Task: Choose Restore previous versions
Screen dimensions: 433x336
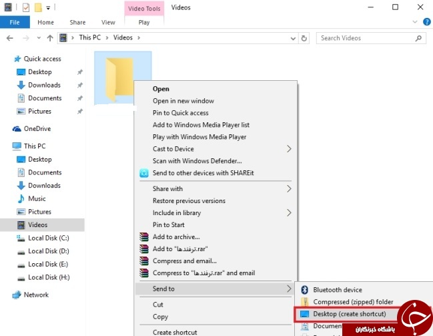Action: [189, 201]
